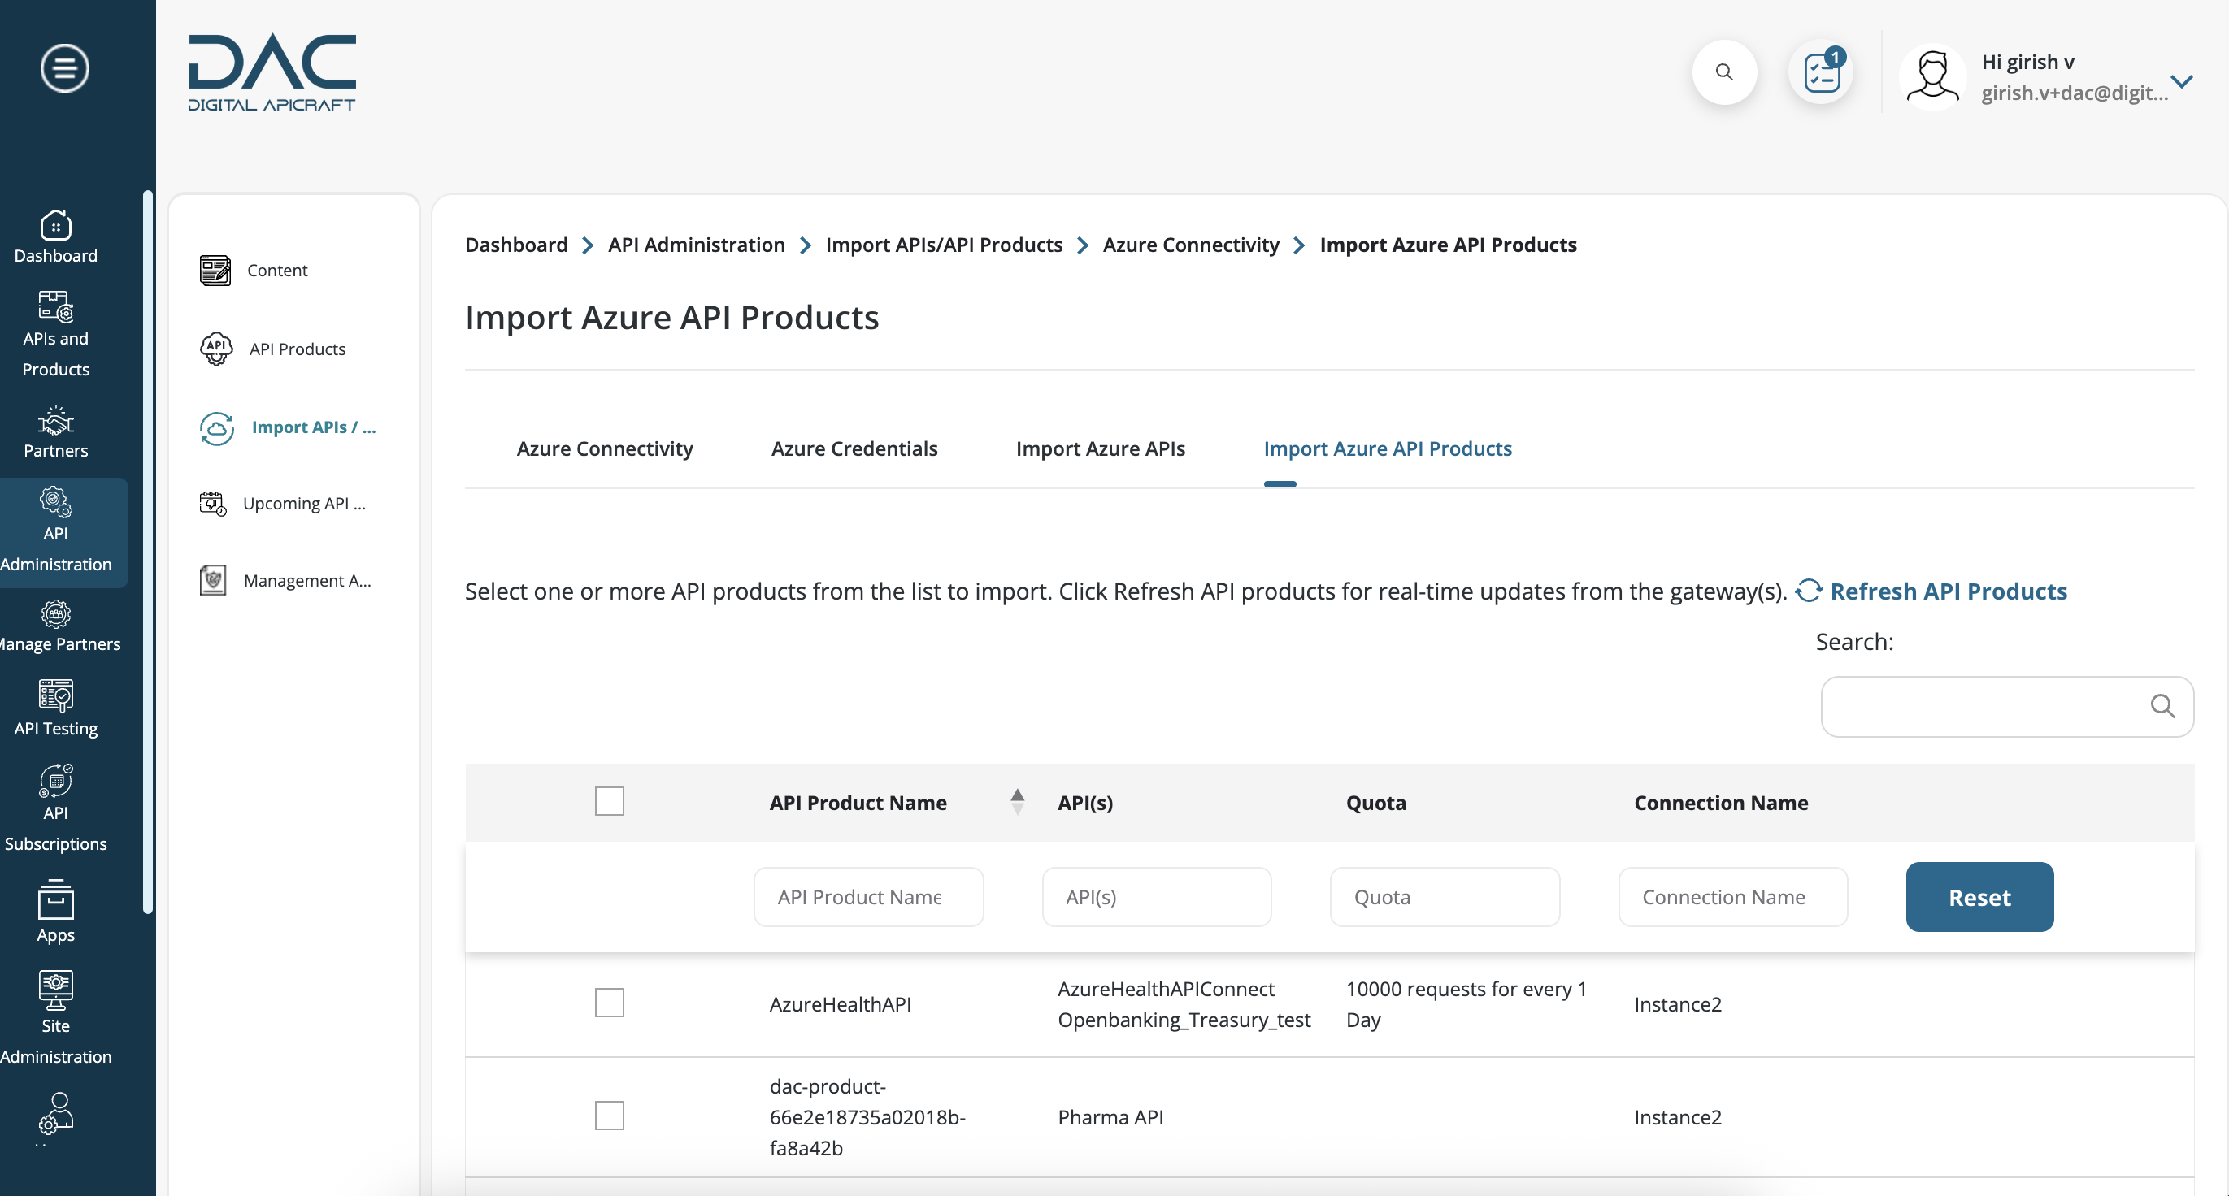The image size is (2229, 1196).
Task: Open Content submenu item
Action: (253, 270)
